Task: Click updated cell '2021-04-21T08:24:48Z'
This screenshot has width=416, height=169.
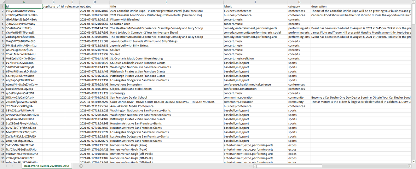Action: point(94,11)
